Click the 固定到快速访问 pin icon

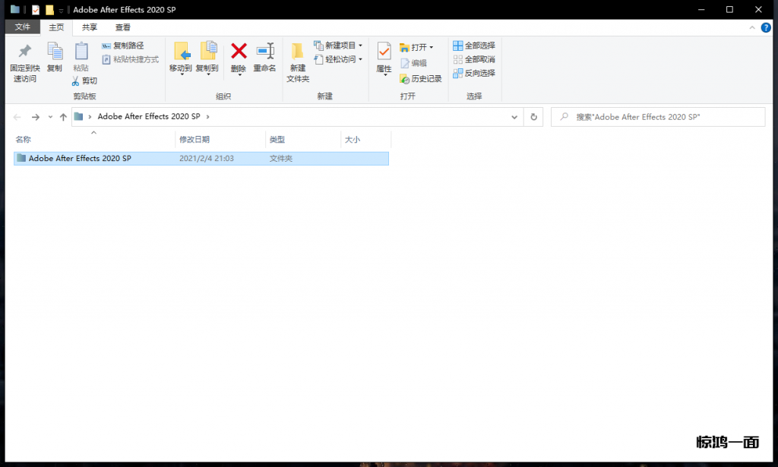(24, 52)
